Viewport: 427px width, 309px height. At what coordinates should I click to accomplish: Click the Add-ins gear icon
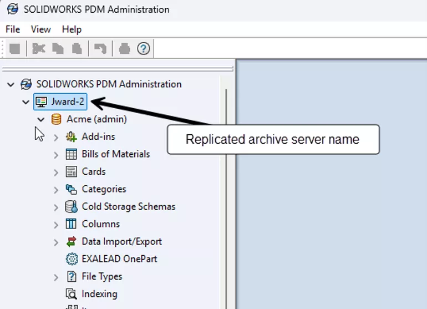[x=71, y=137]
